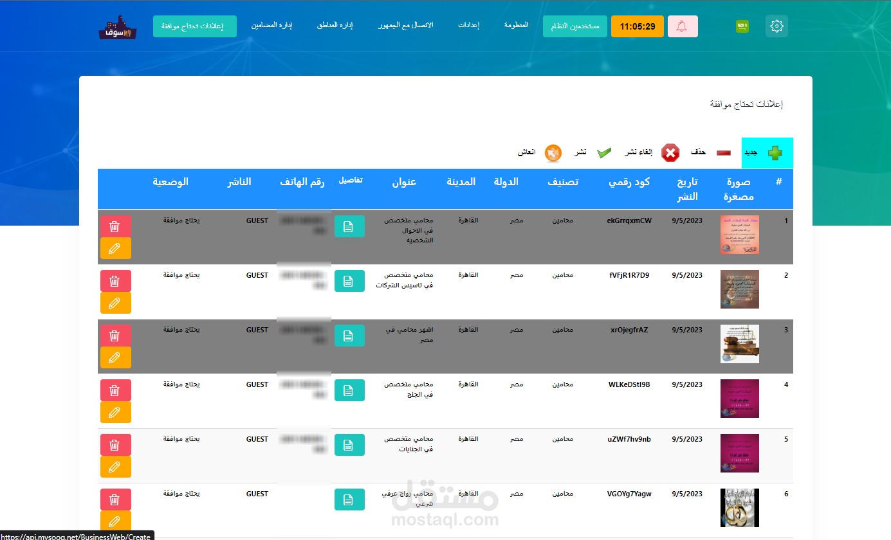The height and width of the screenshot is (540, 891).
Task: View details of ad VGOYg7Yagw
Action: point(349,500)
